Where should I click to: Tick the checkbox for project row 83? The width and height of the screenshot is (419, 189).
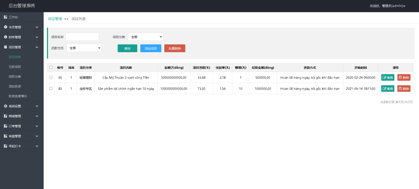coord(51,88)
